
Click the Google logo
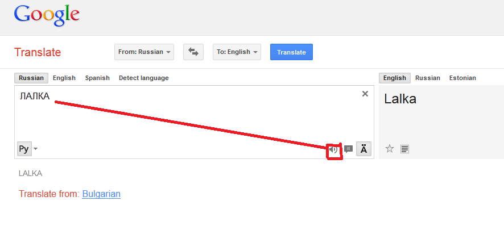[47, 15]
